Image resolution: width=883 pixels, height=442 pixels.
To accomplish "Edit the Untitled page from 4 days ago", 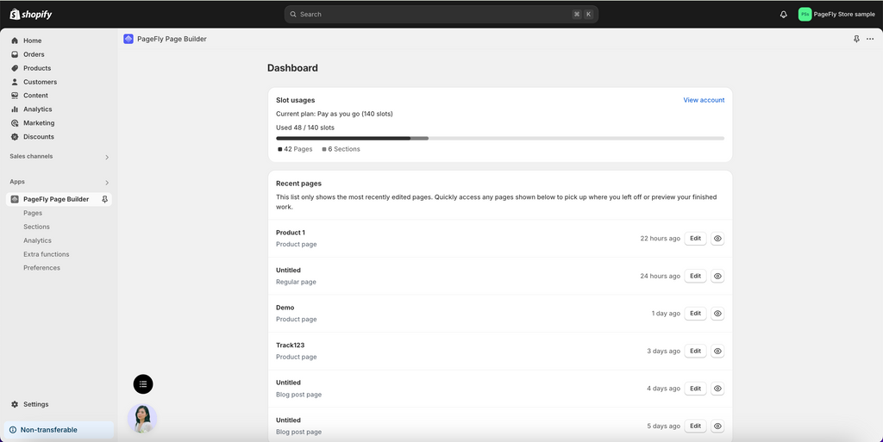I will point(696,389).
